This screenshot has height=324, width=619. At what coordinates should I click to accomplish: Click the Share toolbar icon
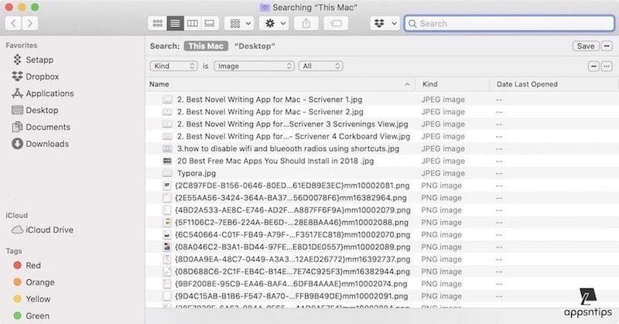[x=306, y=24]
